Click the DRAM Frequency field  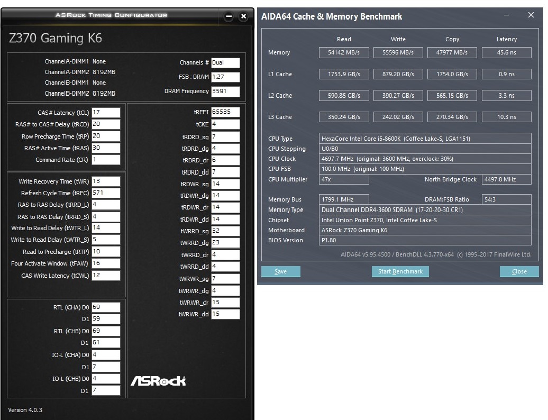pyautogui.click(x=225, y=91)
